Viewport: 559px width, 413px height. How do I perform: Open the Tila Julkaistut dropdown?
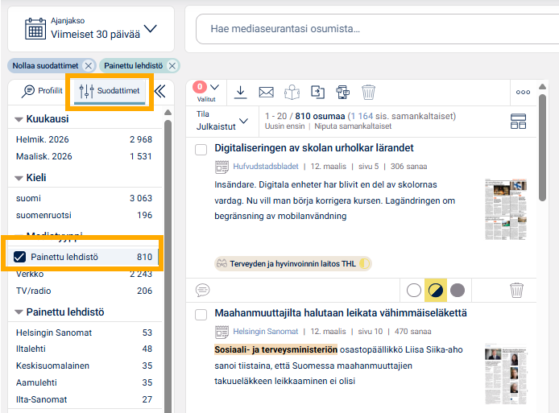[222, 121]
